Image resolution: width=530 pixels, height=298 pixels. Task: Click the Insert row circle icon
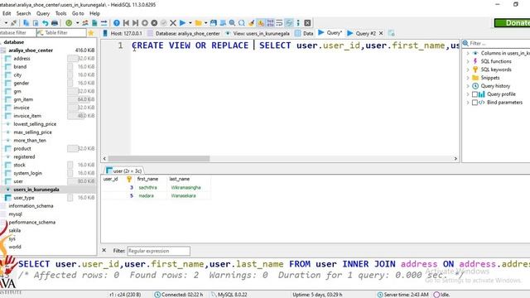[145, 23]
